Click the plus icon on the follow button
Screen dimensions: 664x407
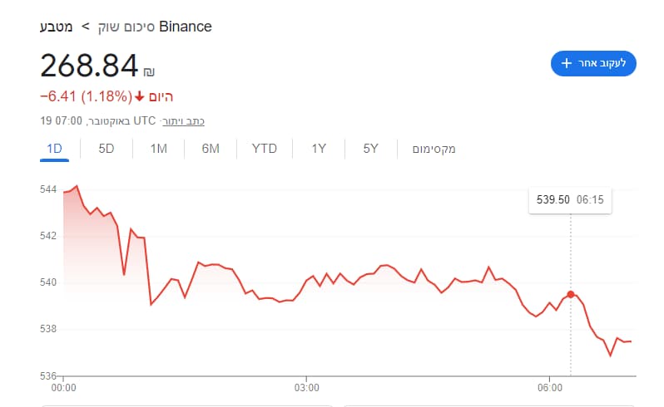coord(567,63)
